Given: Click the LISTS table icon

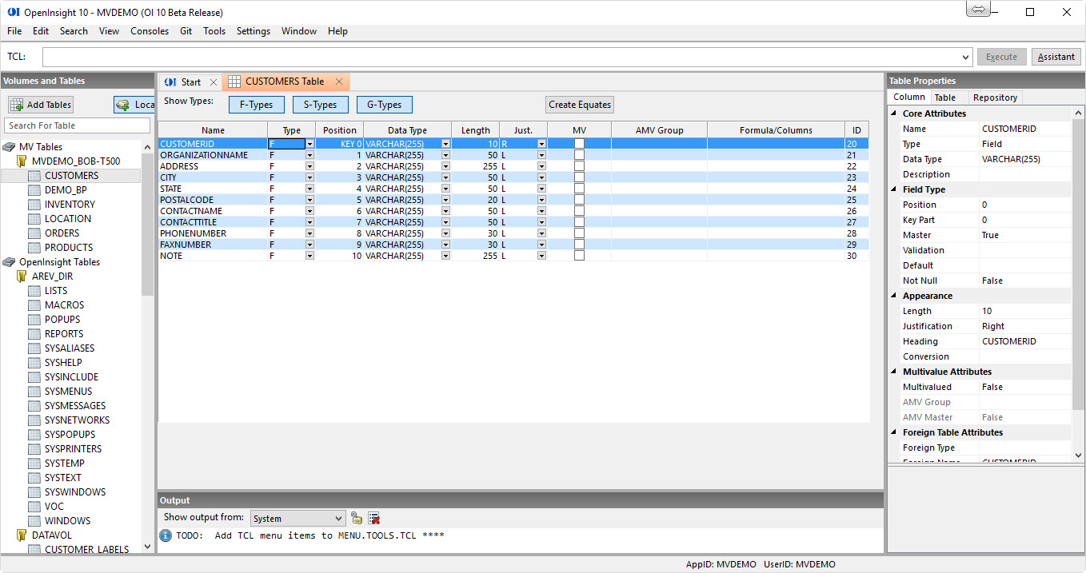Looking at the screenshot, I should tap(34, 291).
